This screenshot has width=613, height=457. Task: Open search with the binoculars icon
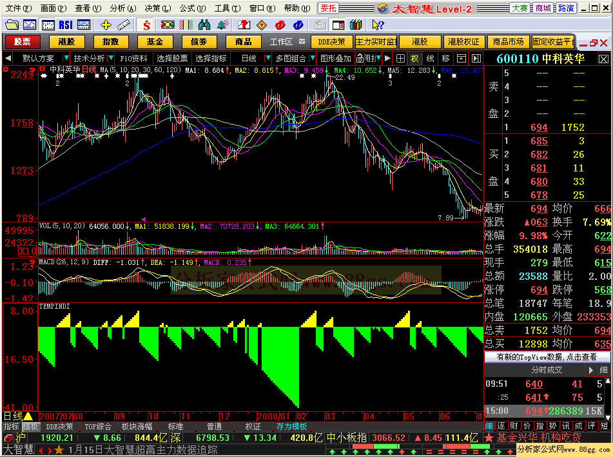(204, 25)
